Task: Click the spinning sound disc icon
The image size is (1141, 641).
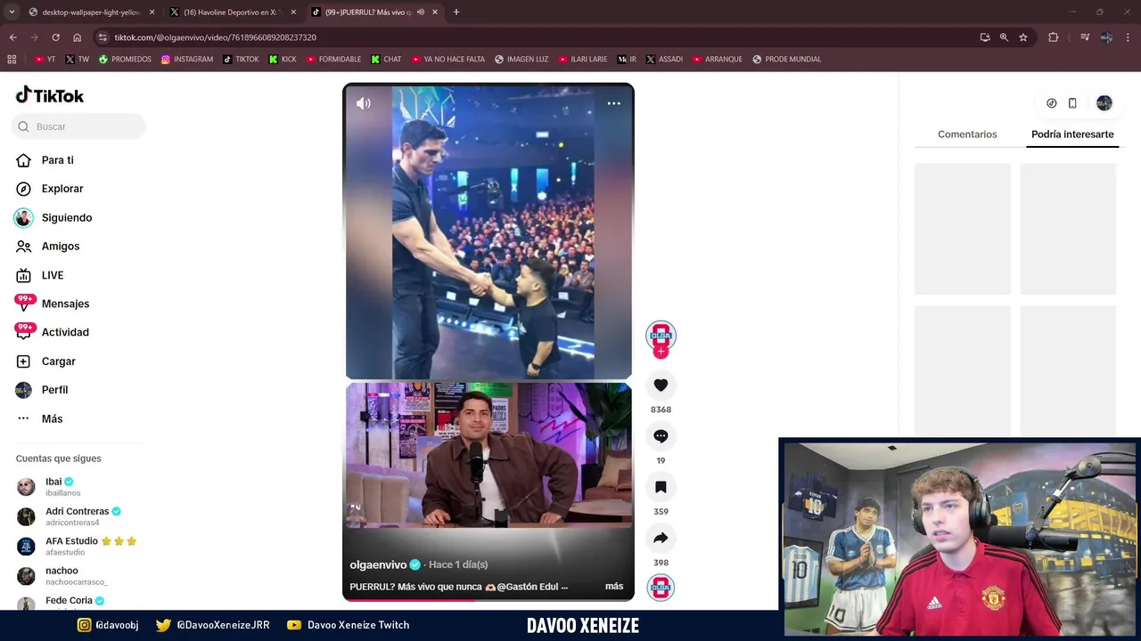Action: (661, 588)
